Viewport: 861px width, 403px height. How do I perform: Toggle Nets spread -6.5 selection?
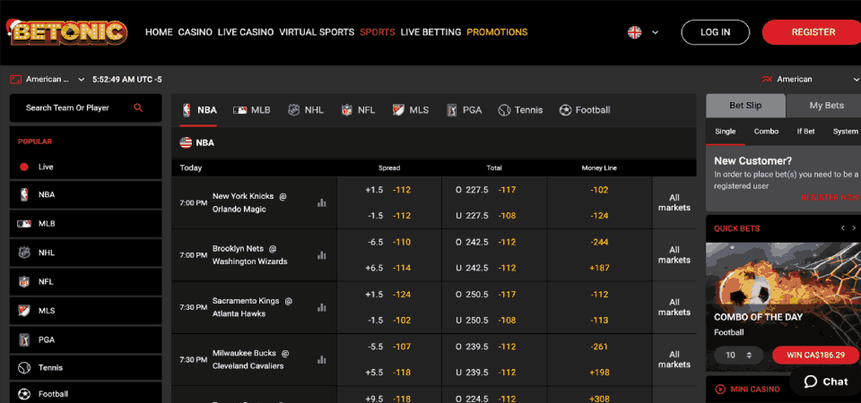click(x=389, y=242)
